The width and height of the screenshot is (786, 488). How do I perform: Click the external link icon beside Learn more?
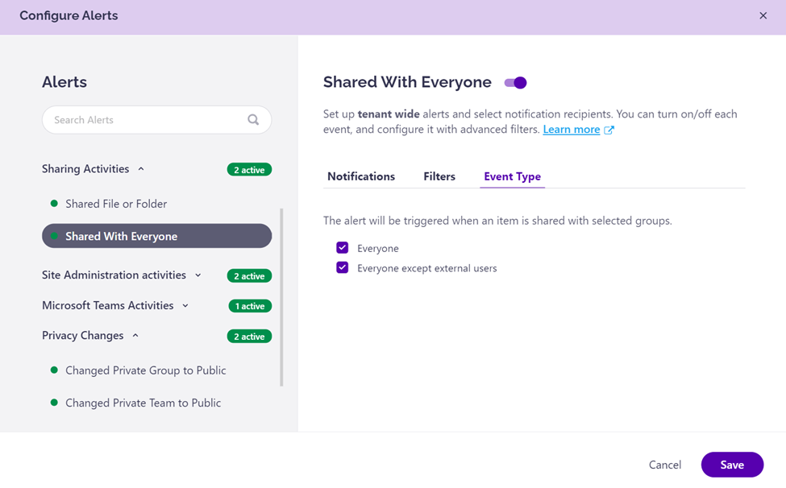pyautogui.click(x=609, y=130)
